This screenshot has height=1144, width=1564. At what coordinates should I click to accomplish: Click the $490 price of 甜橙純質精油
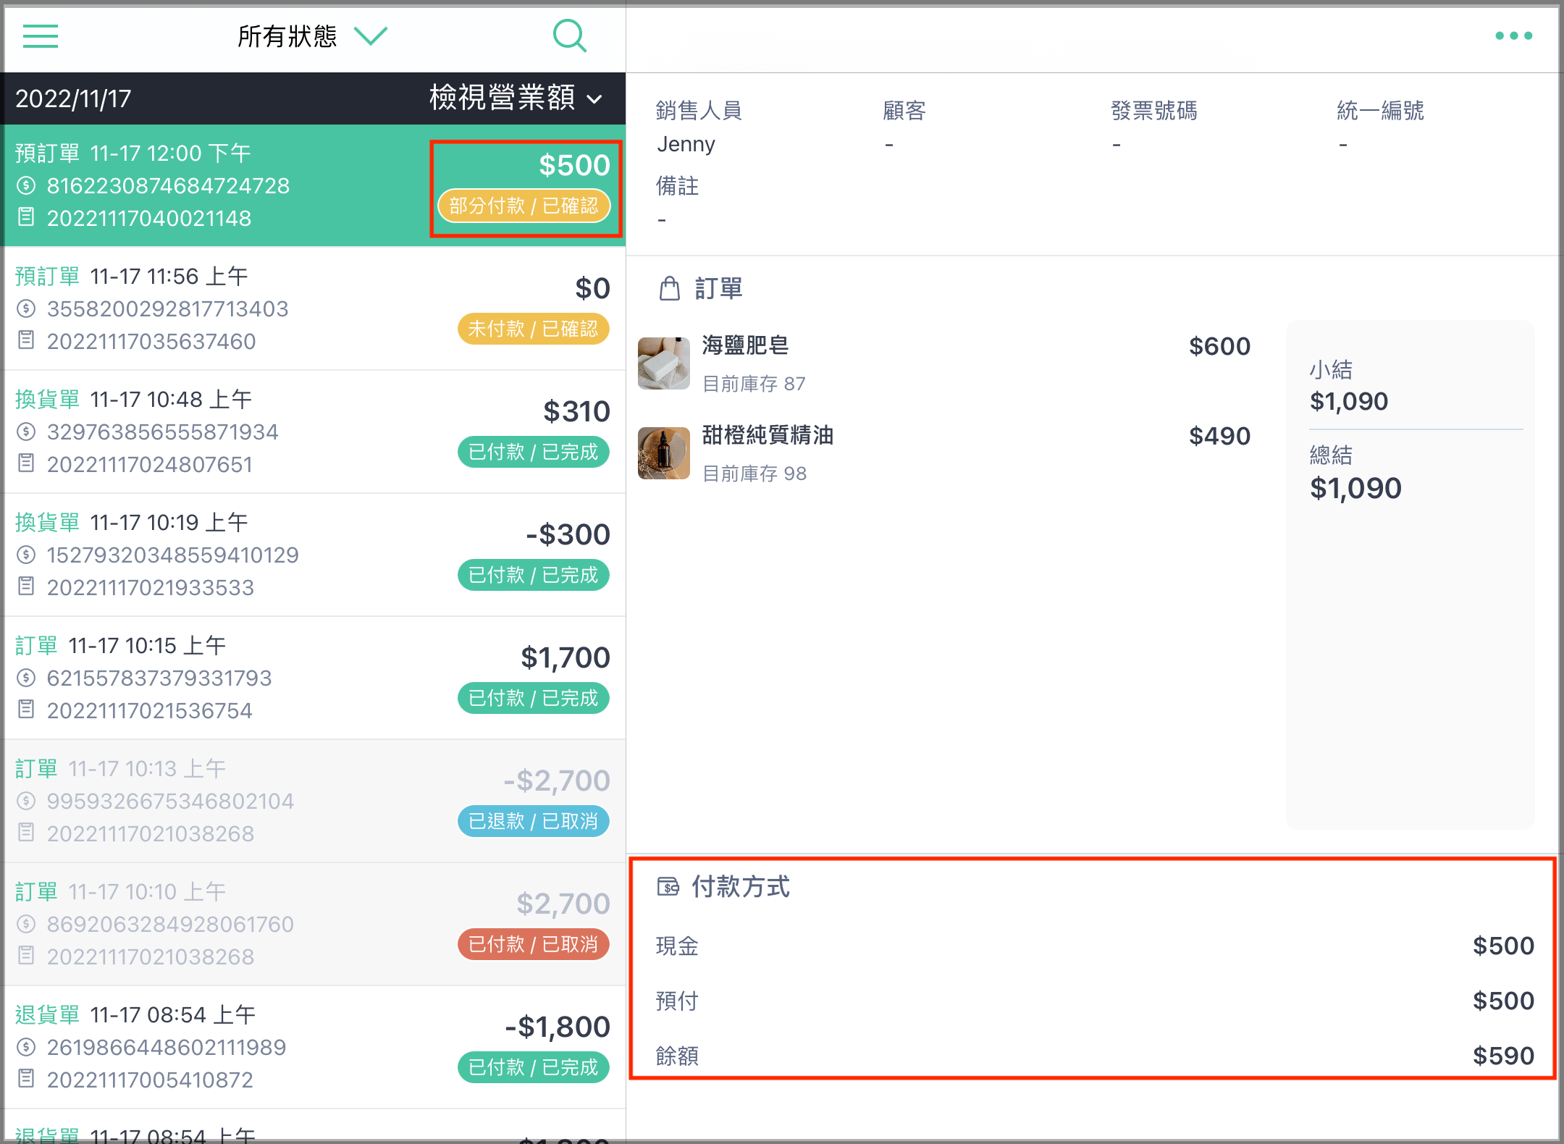1219,436
